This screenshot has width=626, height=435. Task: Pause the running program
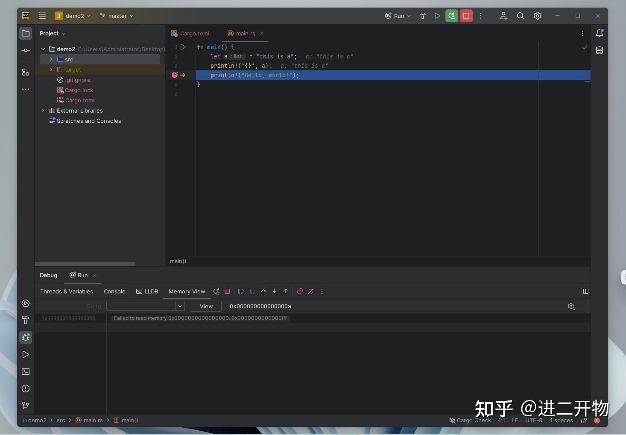[252, 292]
